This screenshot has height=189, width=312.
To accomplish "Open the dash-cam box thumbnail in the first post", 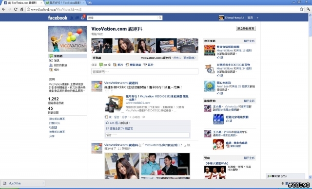I will coord(114,103).
